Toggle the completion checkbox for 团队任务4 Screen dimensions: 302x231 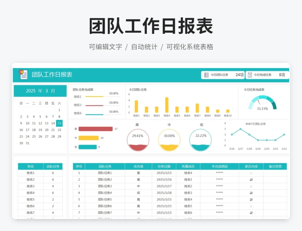point(251,193)
